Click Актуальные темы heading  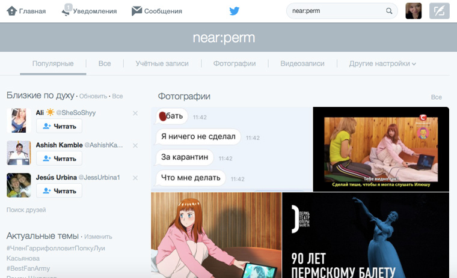(43, 236)
